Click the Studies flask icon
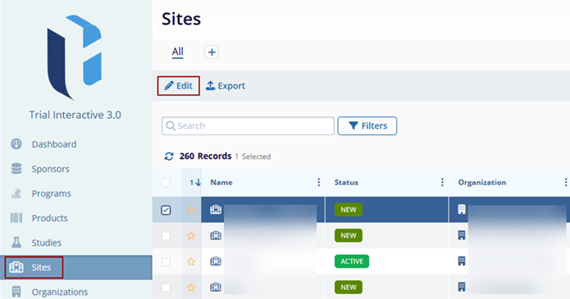 [16, 242]
